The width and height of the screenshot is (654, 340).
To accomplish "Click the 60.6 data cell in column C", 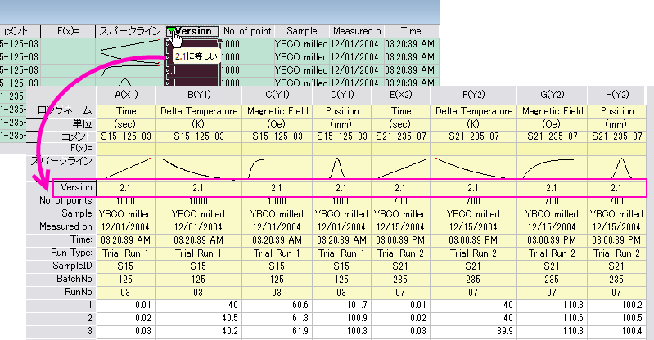I will coord(277,305).
